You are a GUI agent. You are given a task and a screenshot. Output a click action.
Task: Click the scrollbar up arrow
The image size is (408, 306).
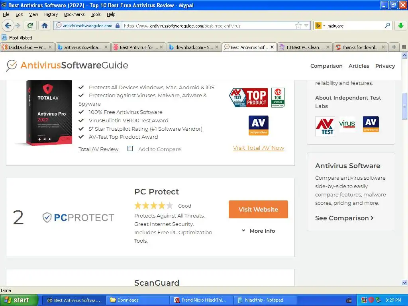404,55
